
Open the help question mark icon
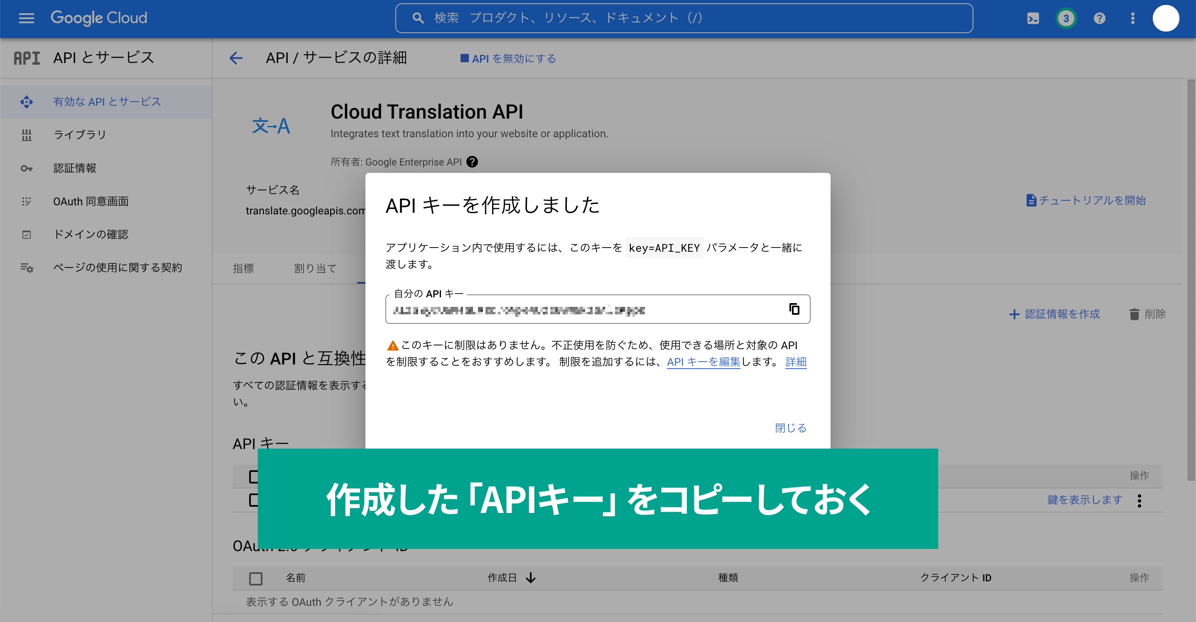click(1099, 19)
